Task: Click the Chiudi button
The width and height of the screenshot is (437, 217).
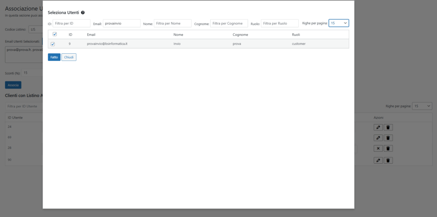Action: click(69, 57)
